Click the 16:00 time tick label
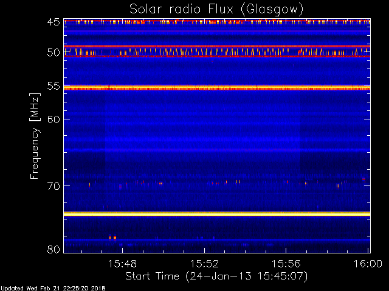 tap(368, 264)
